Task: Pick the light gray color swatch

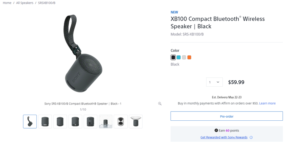Action: click(x=184, y=57)
